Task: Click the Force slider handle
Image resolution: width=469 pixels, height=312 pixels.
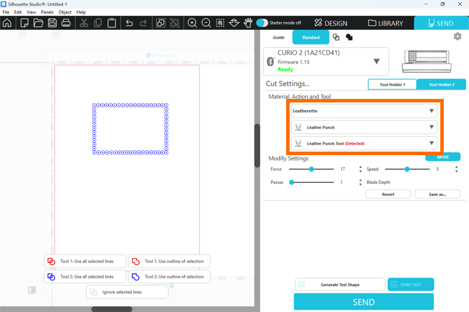Action: point(312,169)
